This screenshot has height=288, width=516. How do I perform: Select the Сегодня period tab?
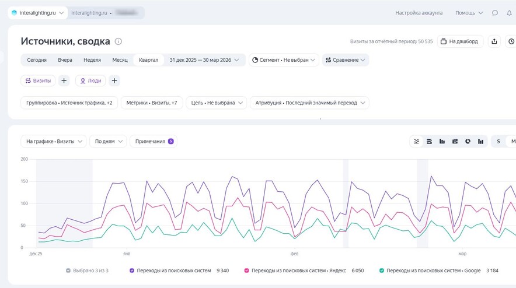37,60
